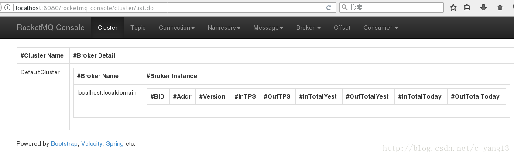Open the bookmarks list icon
Viewport: 514px width, 157px height.
click(467, 7)
